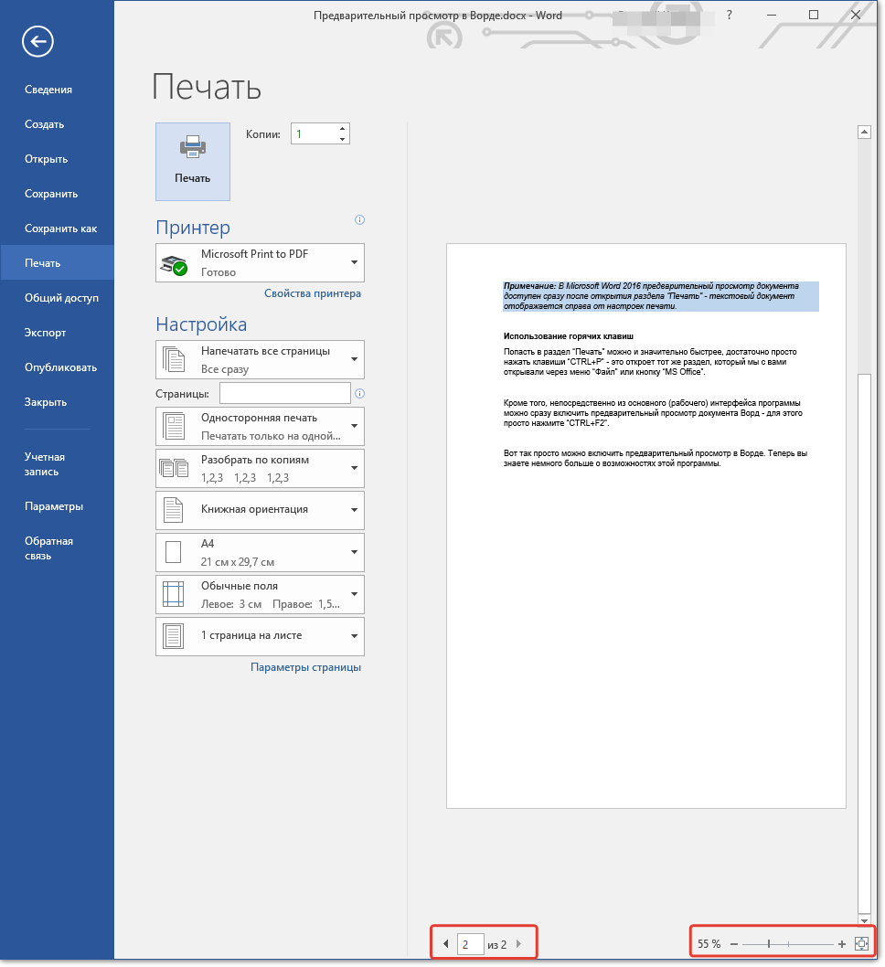Image resolution: width=885 pixels, height=967 pixels.
Task: Click the info icon next to Страницы field
Action: point(359,394)
